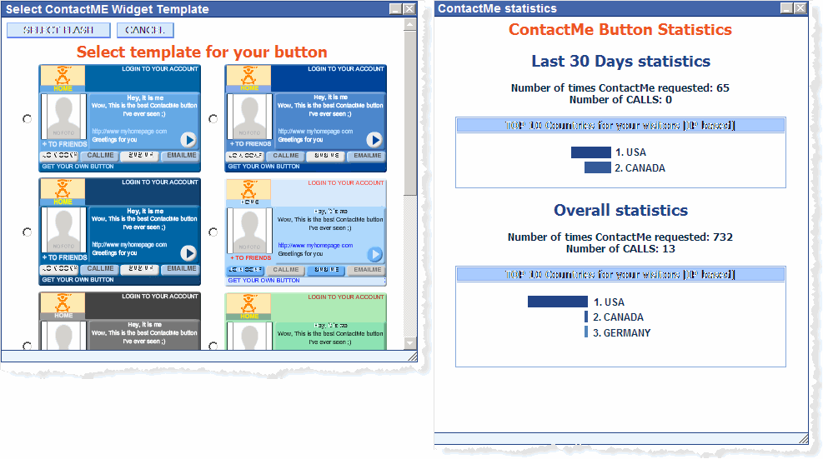Click CALLME in the middle-left navy template
Viewport: 823px width, 459px height.
[100, 269]
